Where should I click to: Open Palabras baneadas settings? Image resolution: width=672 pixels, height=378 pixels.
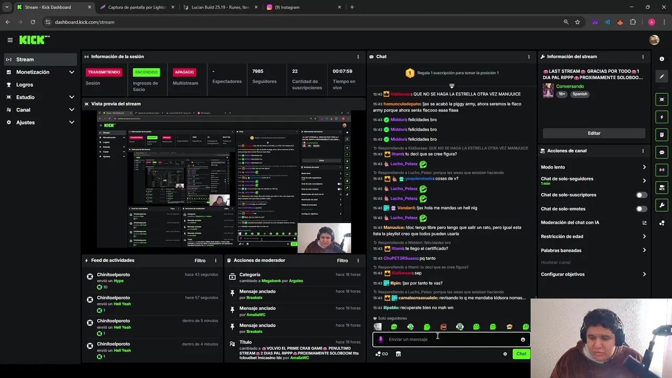pos(594,250)
